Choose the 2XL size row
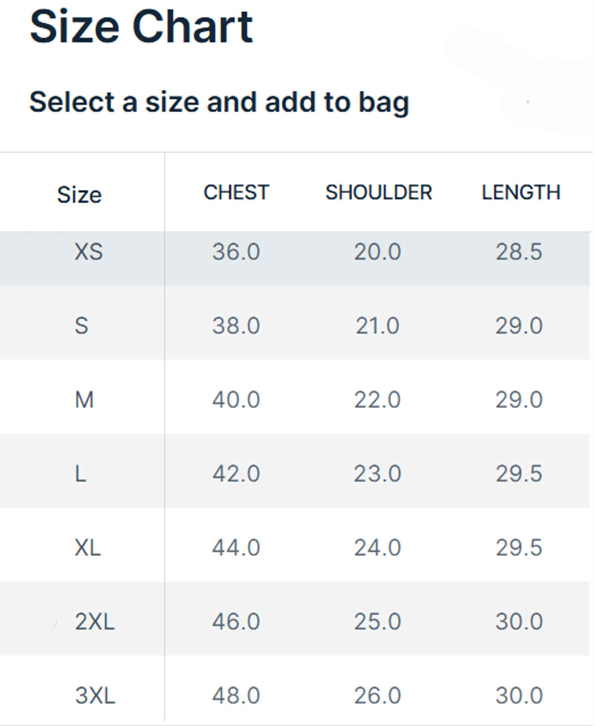The width and height of the screenshot is (595, 726). [94, 621]
